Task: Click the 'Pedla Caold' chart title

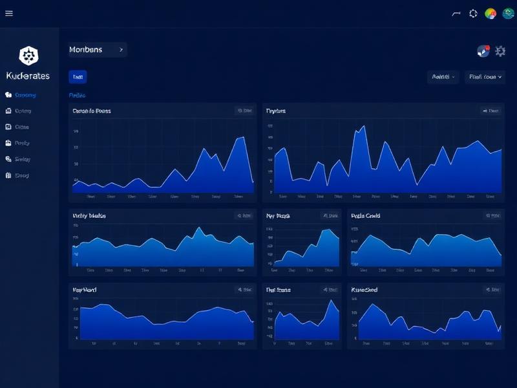Action: pyautogui.click(x=366, y=216)
